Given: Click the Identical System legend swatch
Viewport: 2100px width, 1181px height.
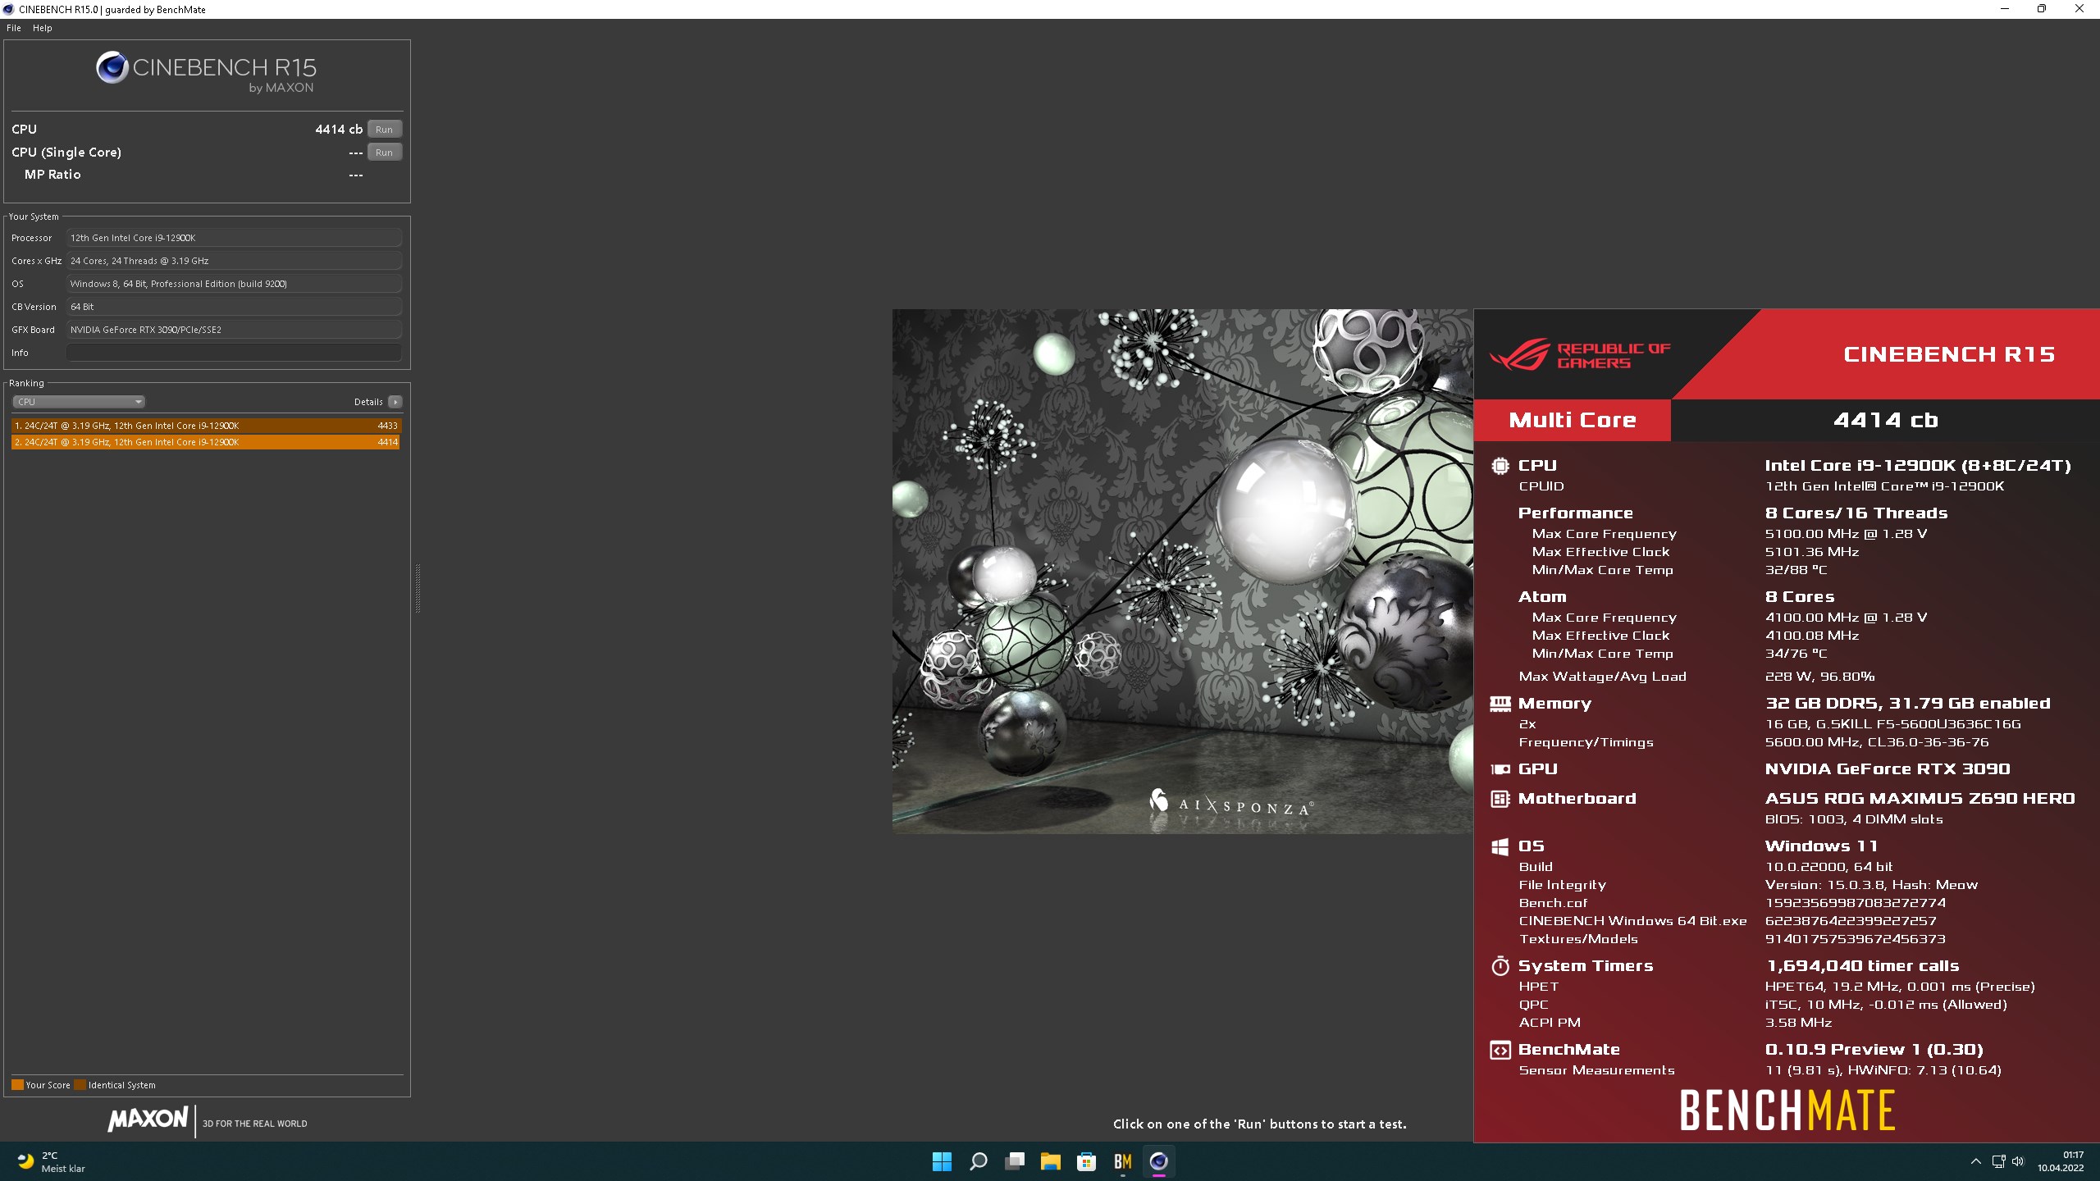Looking at the screenshot, I should tap(80, 1084).
